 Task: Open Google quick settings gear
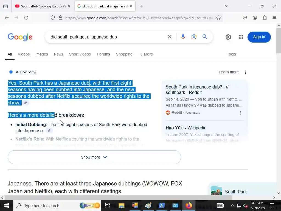pos(228,37)
